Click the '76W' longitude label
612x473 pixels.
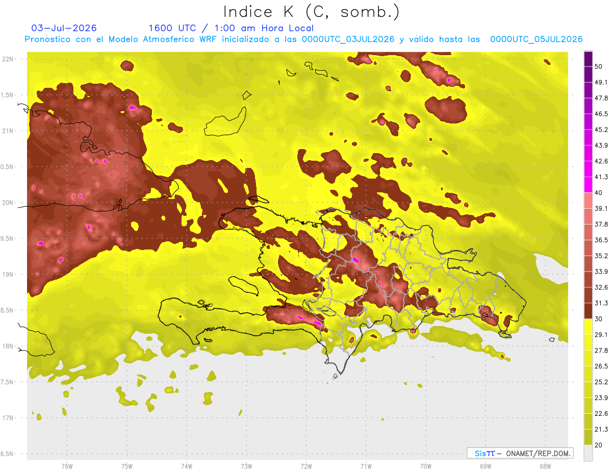(67, 466)
